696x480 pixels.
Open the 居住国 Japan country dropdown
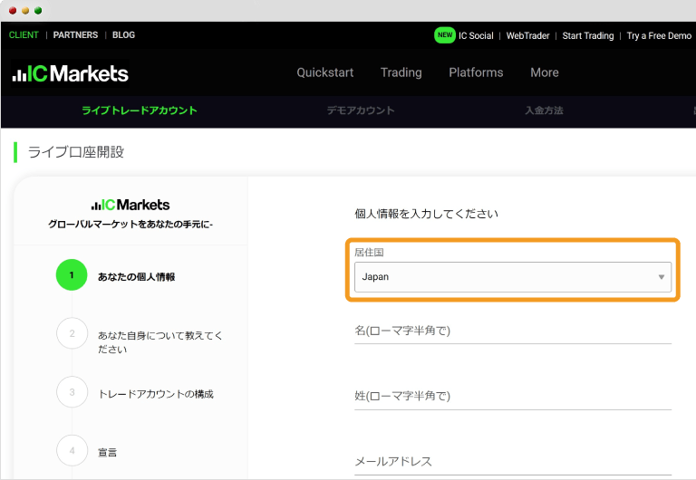[x=513, y=277]
